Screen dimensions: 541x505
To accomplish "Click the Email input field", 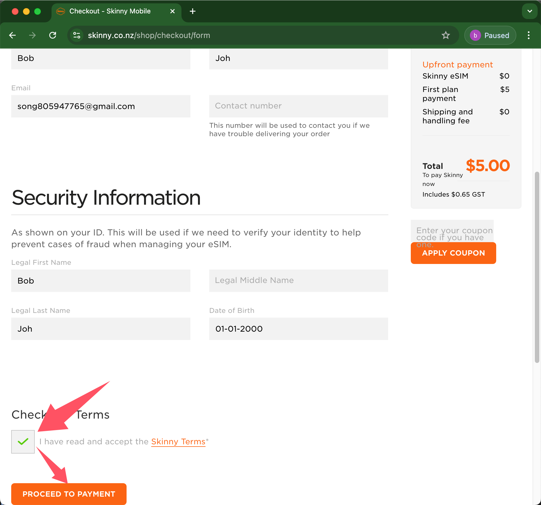I will (101, 106).
